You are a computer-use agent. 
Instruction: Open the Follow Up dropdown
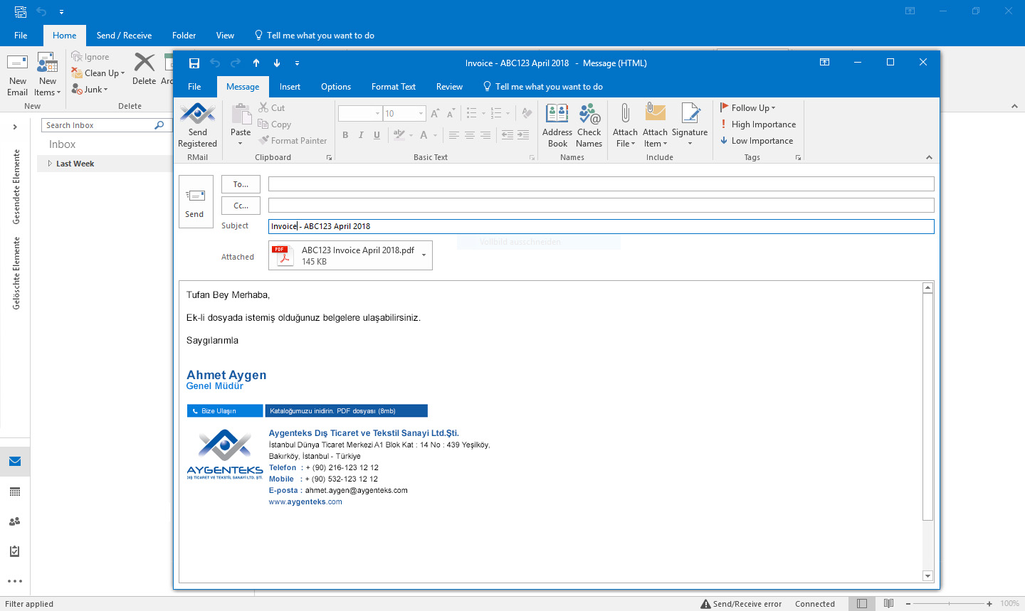tap(748, 108)
